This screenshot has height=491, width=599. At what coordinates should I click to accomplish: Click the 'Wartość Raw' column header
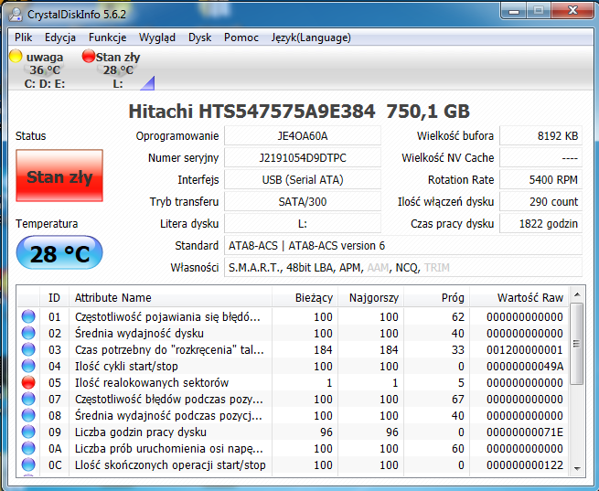(519, 297)
